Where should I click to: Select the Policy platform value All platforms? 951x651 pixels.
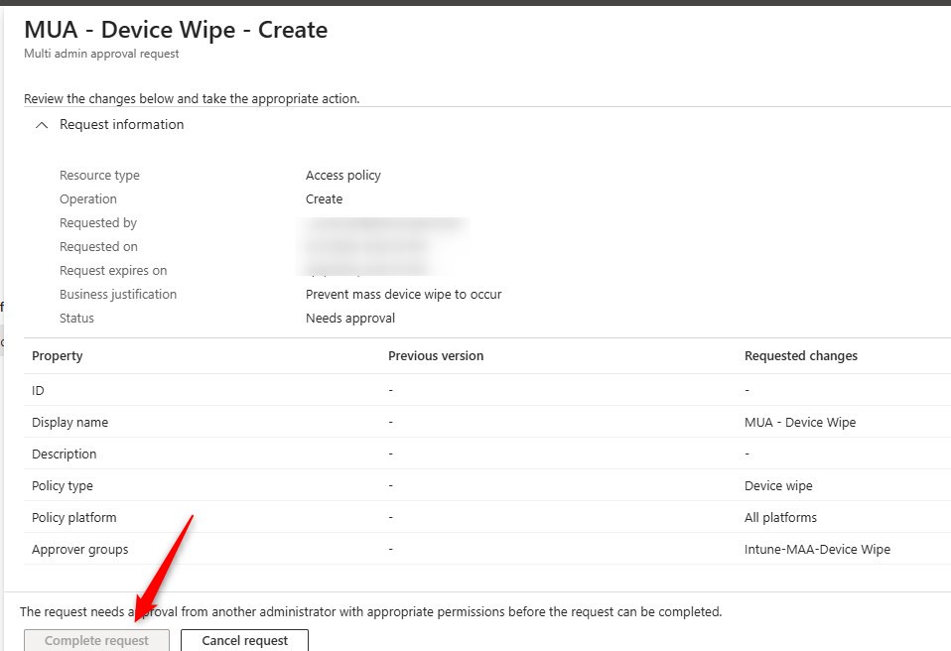(781, 517)
